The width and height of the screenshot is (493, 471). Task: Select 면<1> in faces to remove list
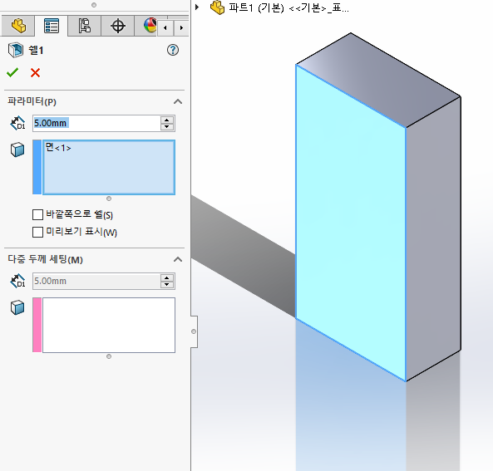(x=58, y=147)
